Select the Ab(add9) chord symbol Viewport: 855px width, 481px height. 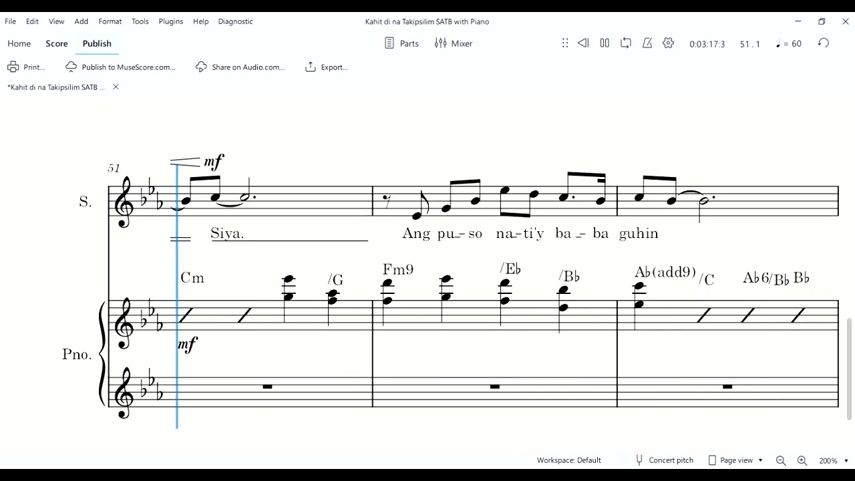point(665,273)
